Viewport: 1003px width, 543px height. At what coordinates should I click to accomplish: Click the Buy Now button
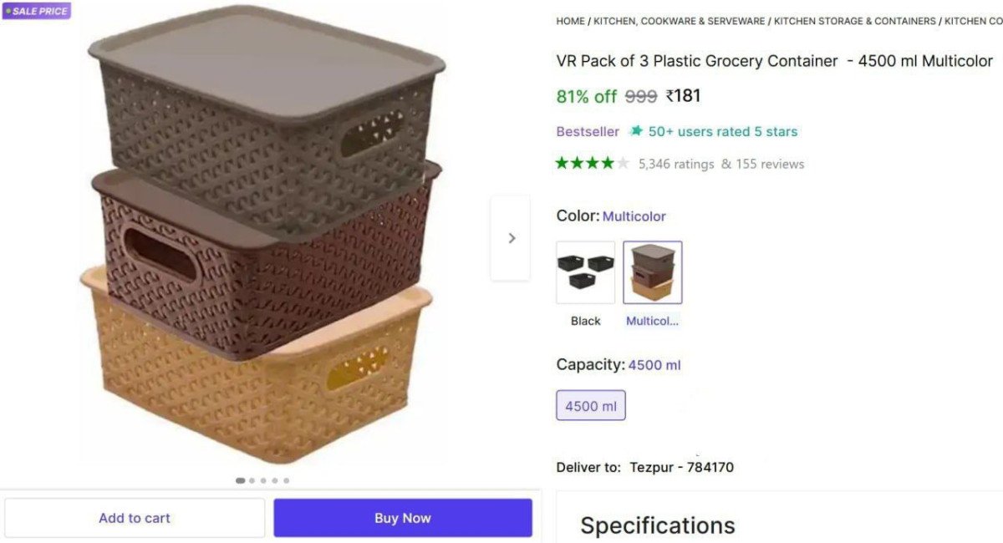pyautogui.click(x=402, y=518)
